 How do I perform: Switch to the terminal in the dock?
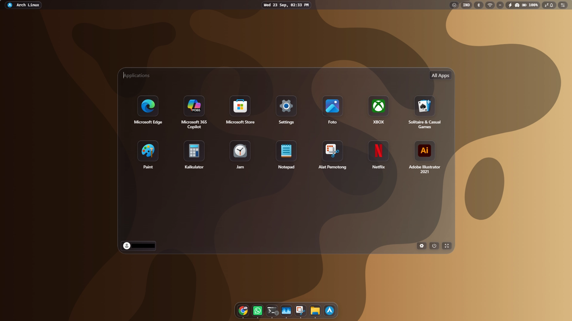pyautogui.click(x=272, y=311)
